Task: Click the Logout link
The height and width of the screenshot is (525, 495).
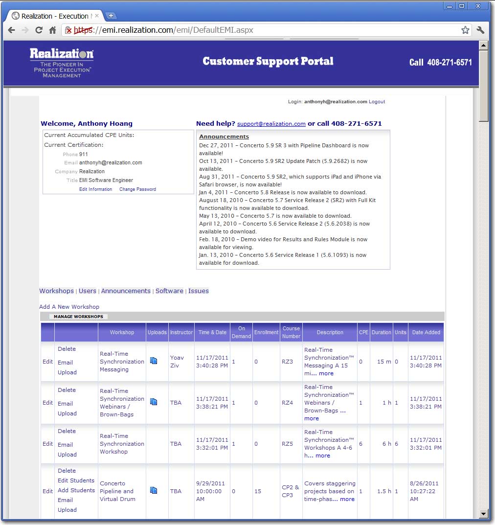Action: point(377,102)
